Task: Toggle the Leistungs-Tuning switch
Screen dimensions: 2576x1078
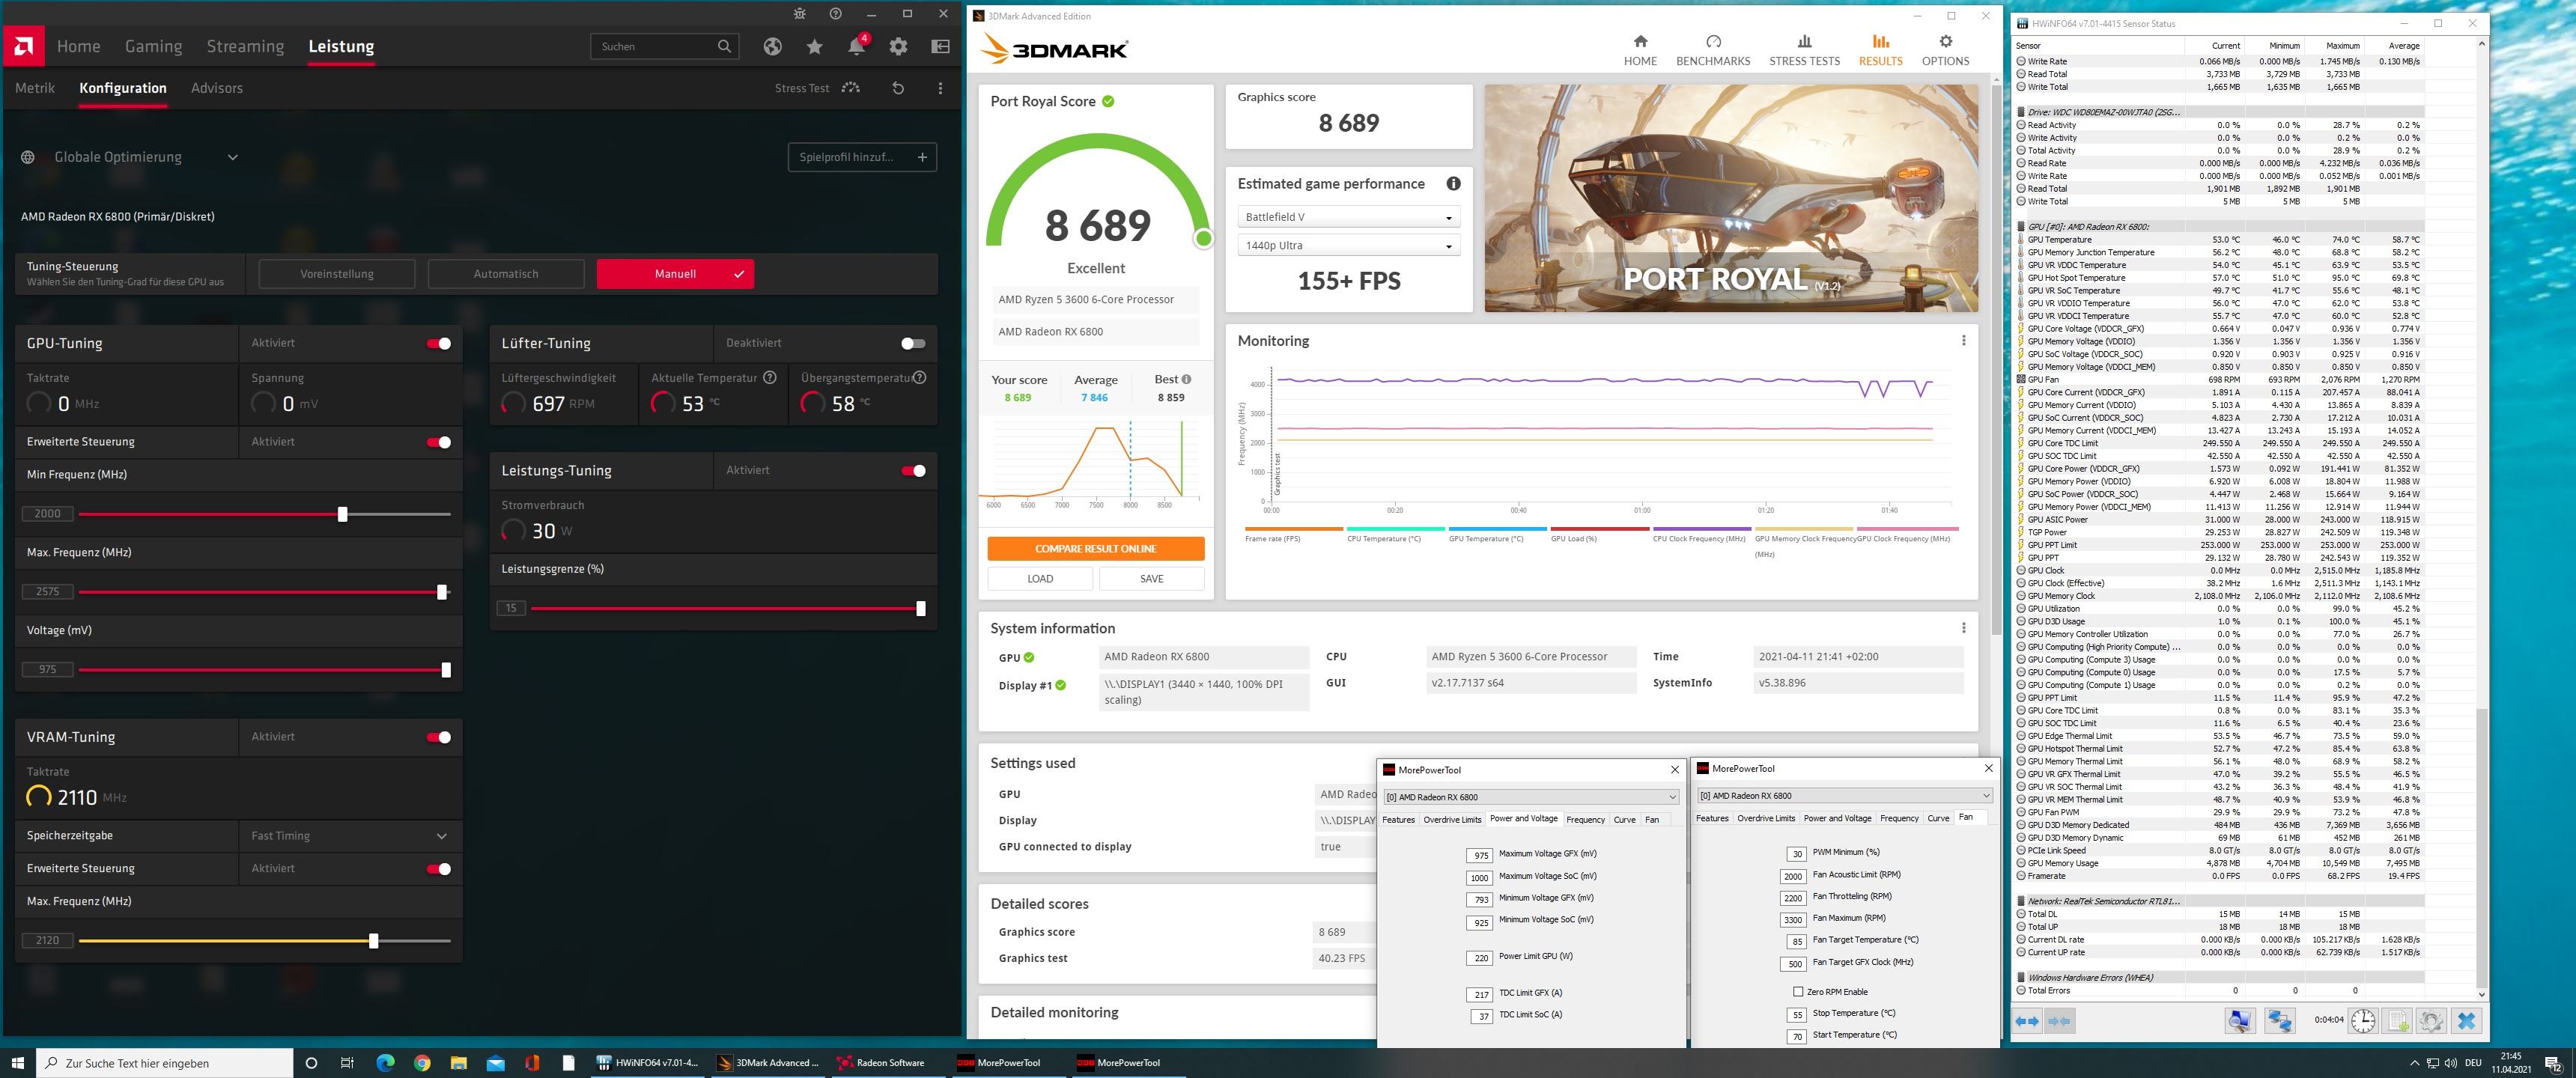Action: [913, 471]
